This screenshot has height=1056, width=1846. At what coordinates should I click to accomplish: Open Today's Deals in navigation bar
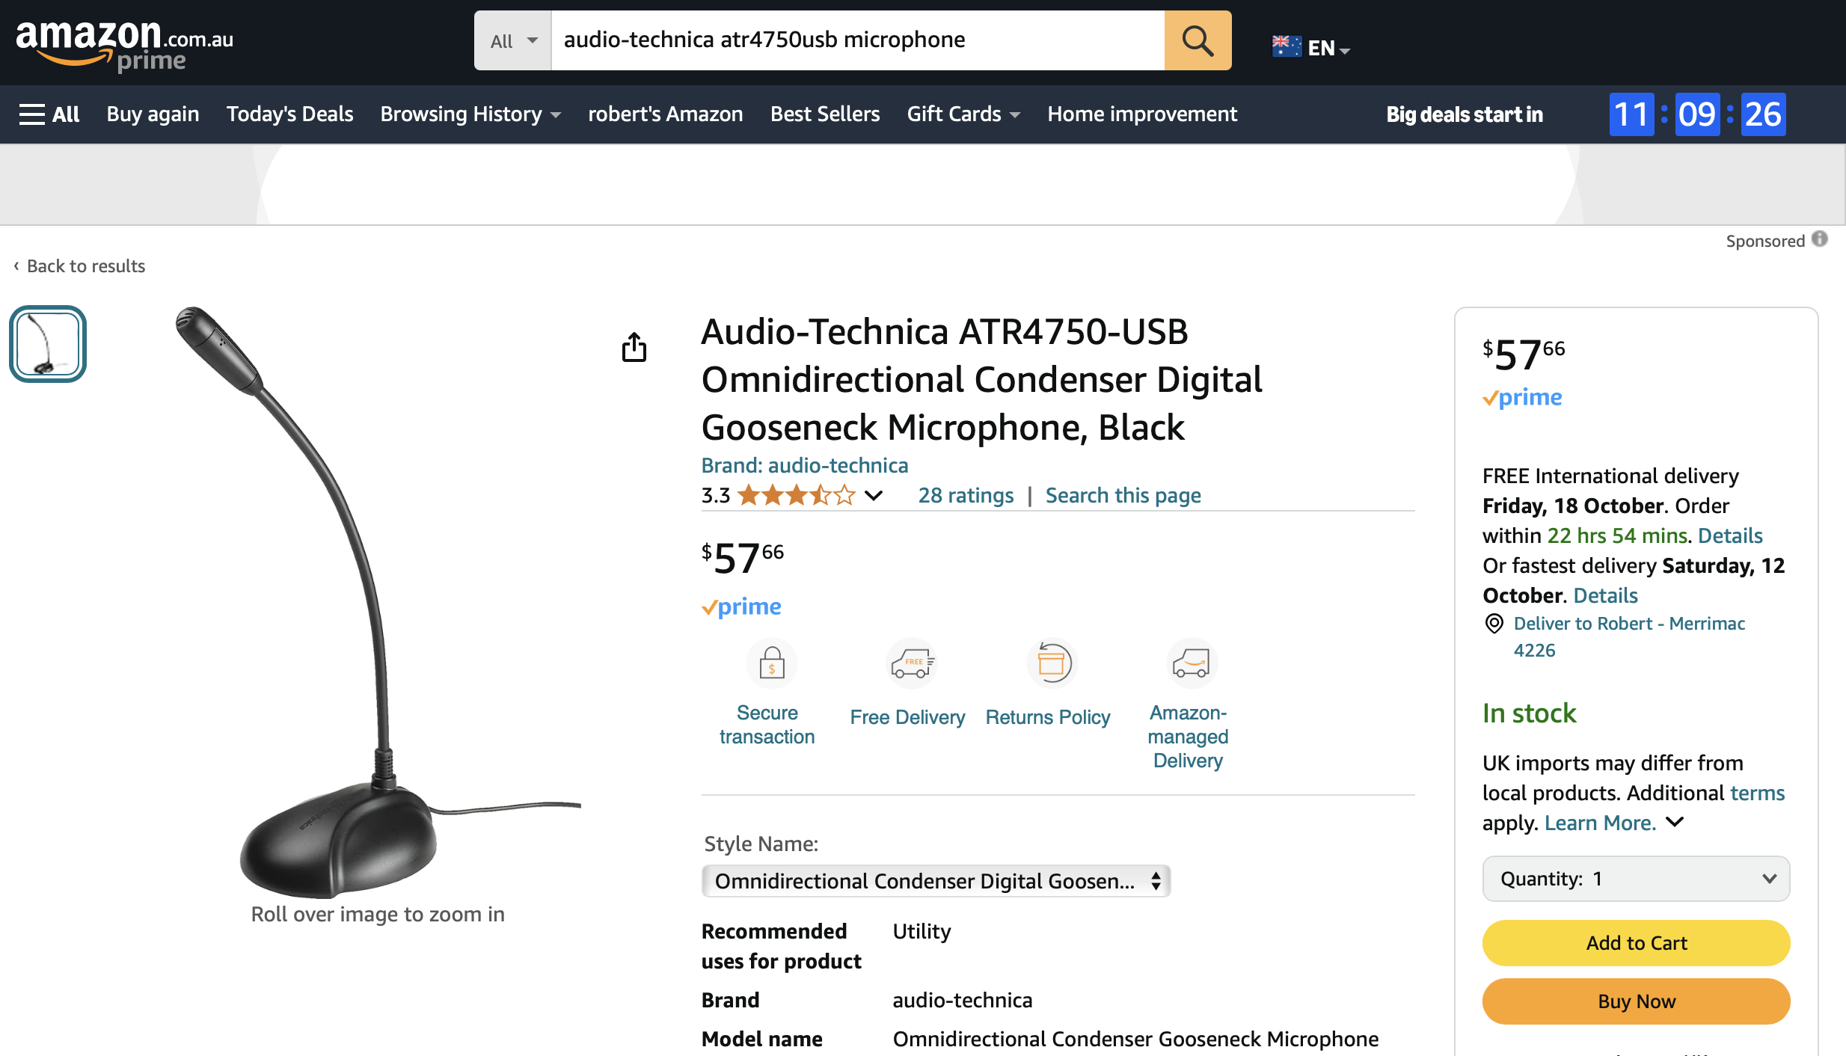pos(289,114)
